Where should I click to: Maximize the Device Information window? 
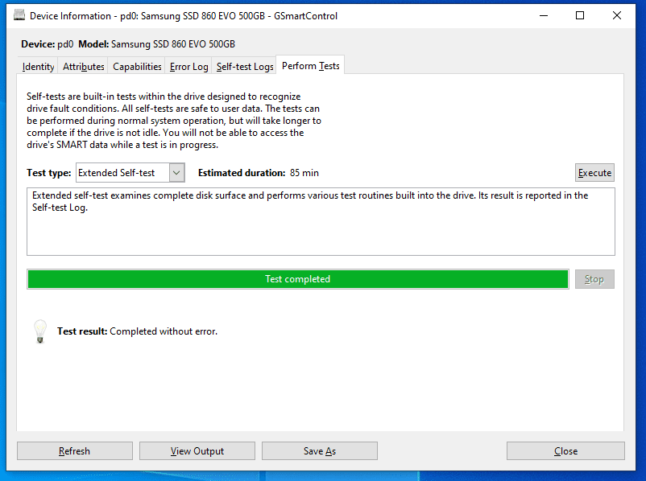coord(580,15)
